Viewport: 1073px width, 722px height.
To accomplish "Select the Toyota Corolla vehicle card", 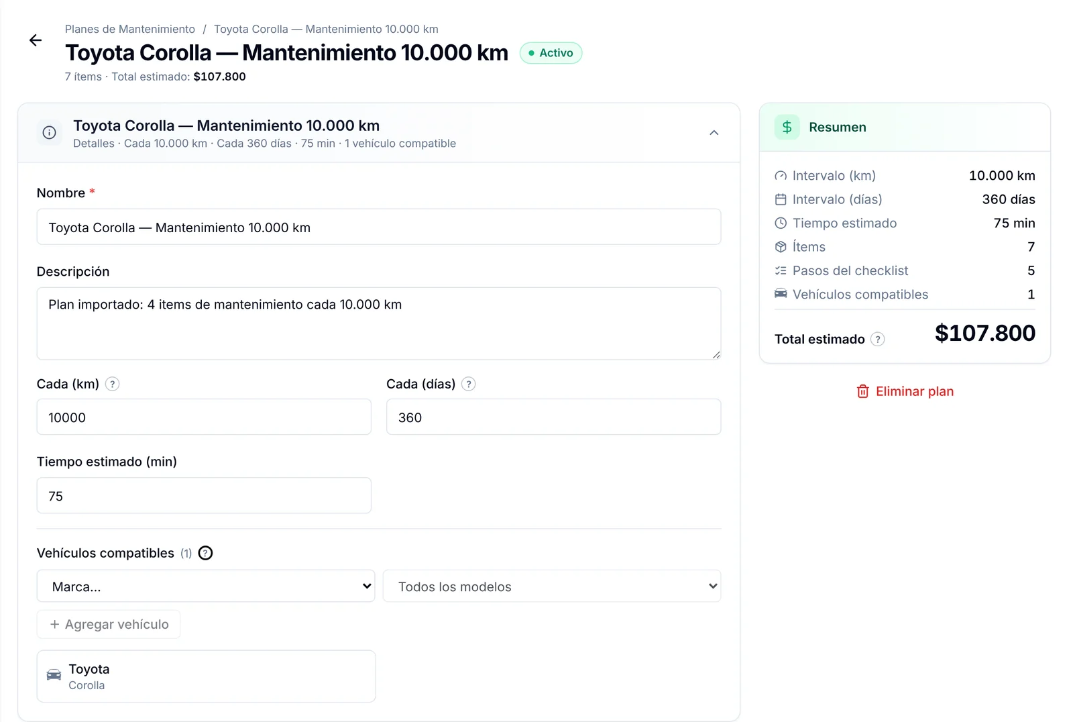I will coord(206,676).
